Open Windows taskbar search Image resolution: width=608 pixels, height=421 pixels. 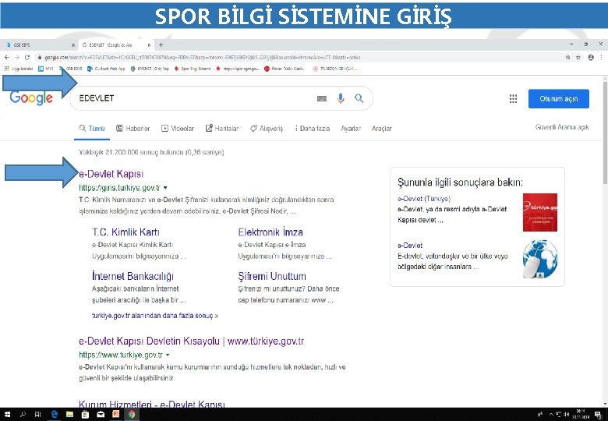23,414
